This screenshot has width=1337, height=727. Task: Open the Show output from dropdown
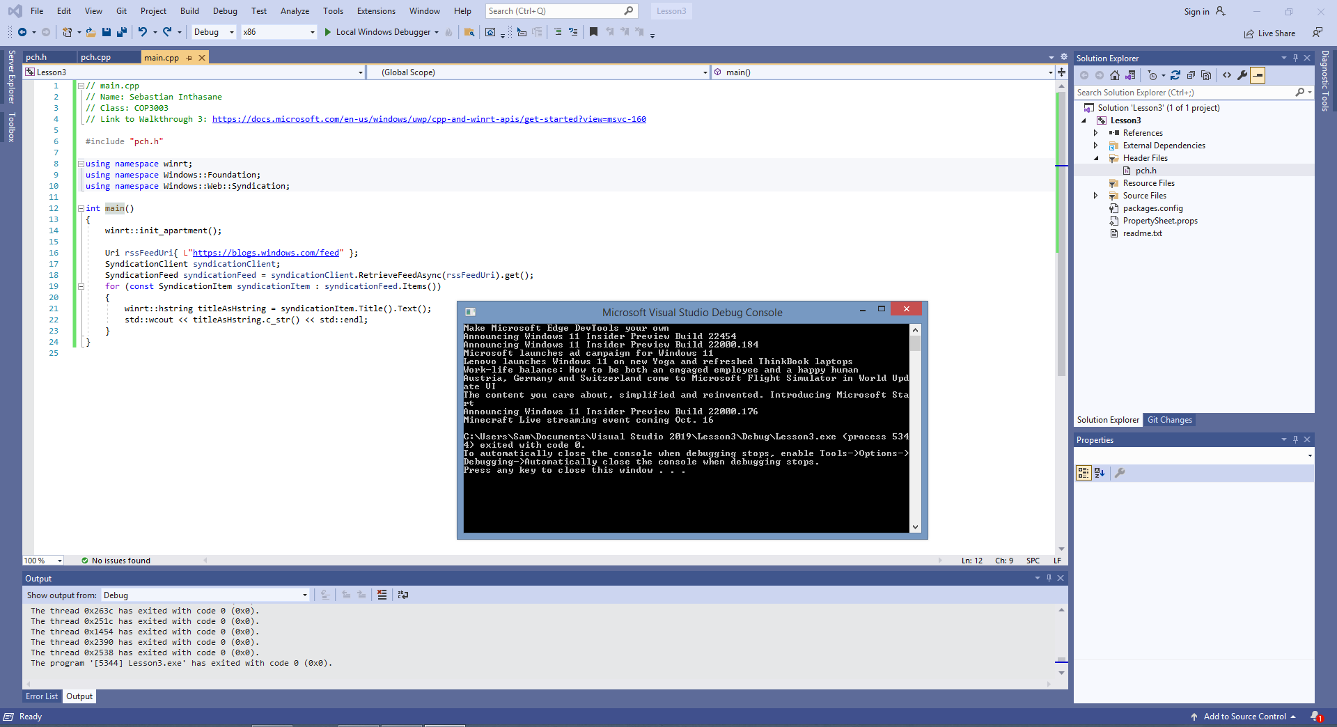(x=304, y=595)
